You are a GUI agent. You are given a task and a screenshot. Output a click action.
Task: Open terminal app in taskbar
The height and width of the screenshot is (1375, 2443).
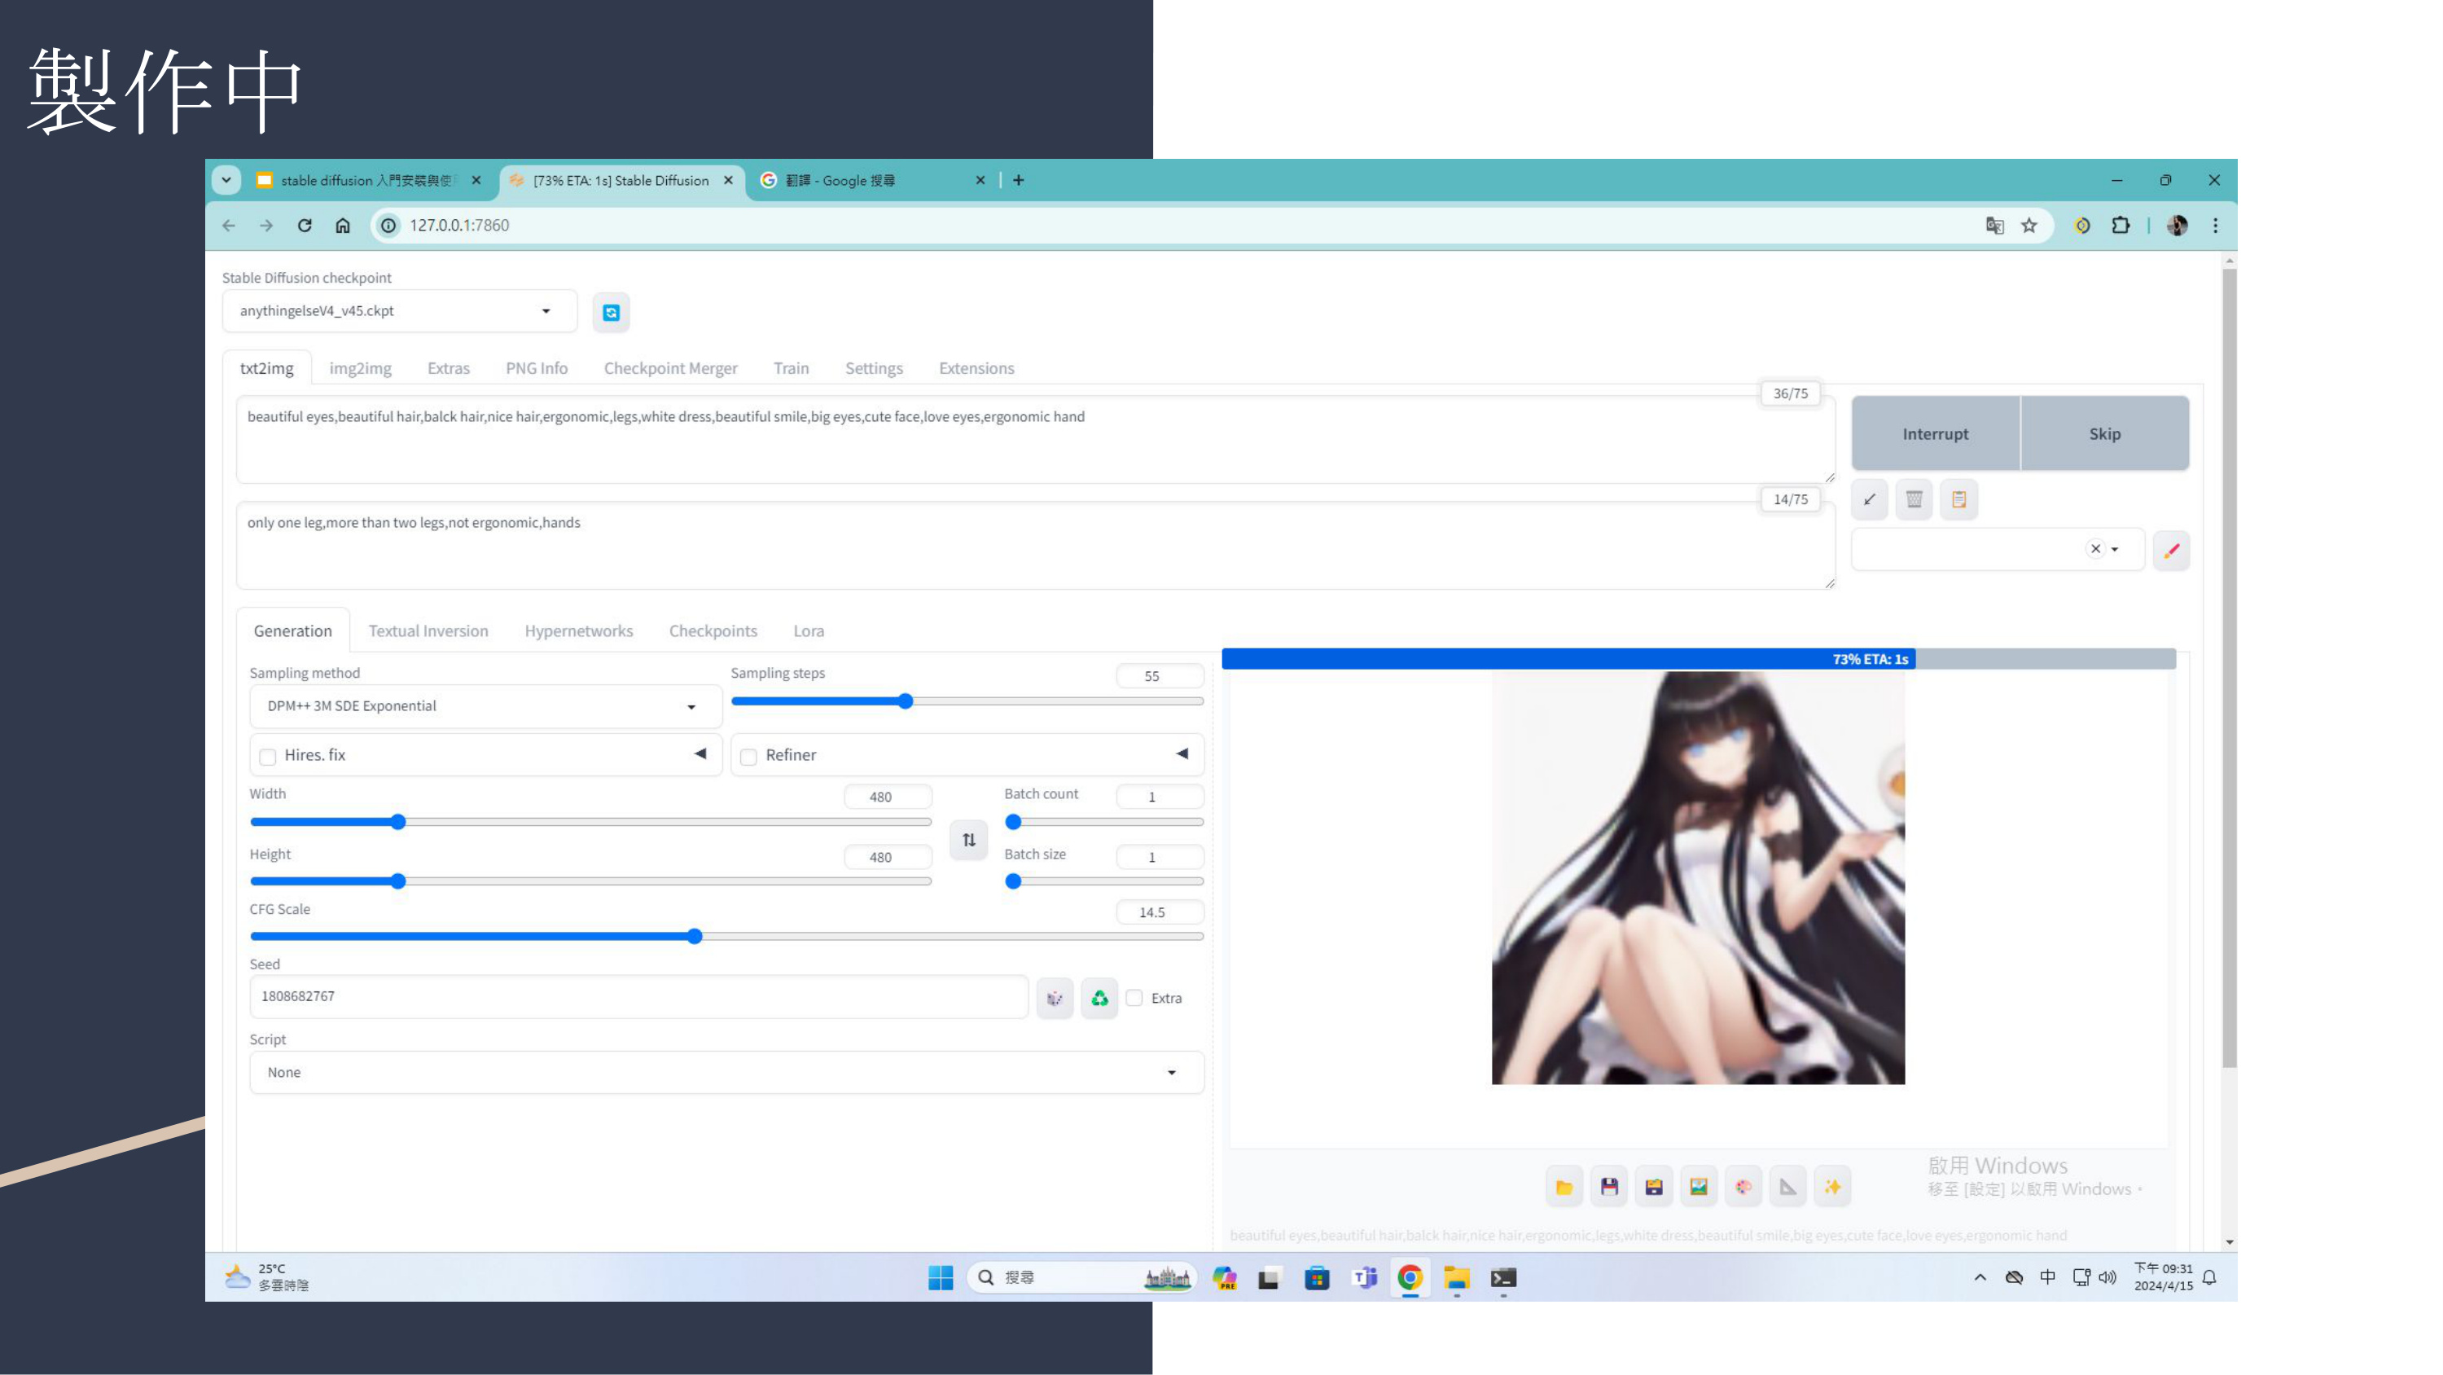point(1503,1278)
